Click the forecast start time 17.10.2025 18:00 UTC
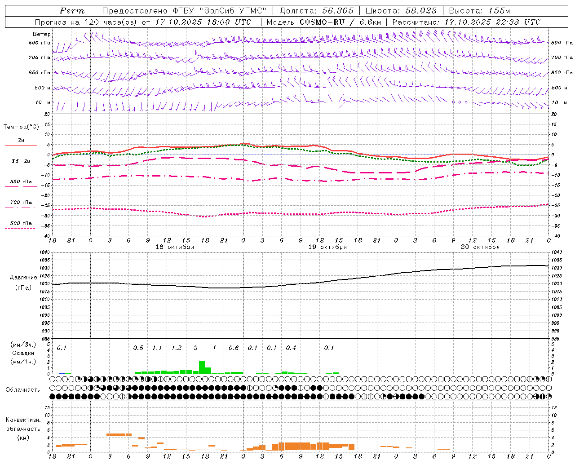Screen dimensions: 575x460 click(203, 22)
